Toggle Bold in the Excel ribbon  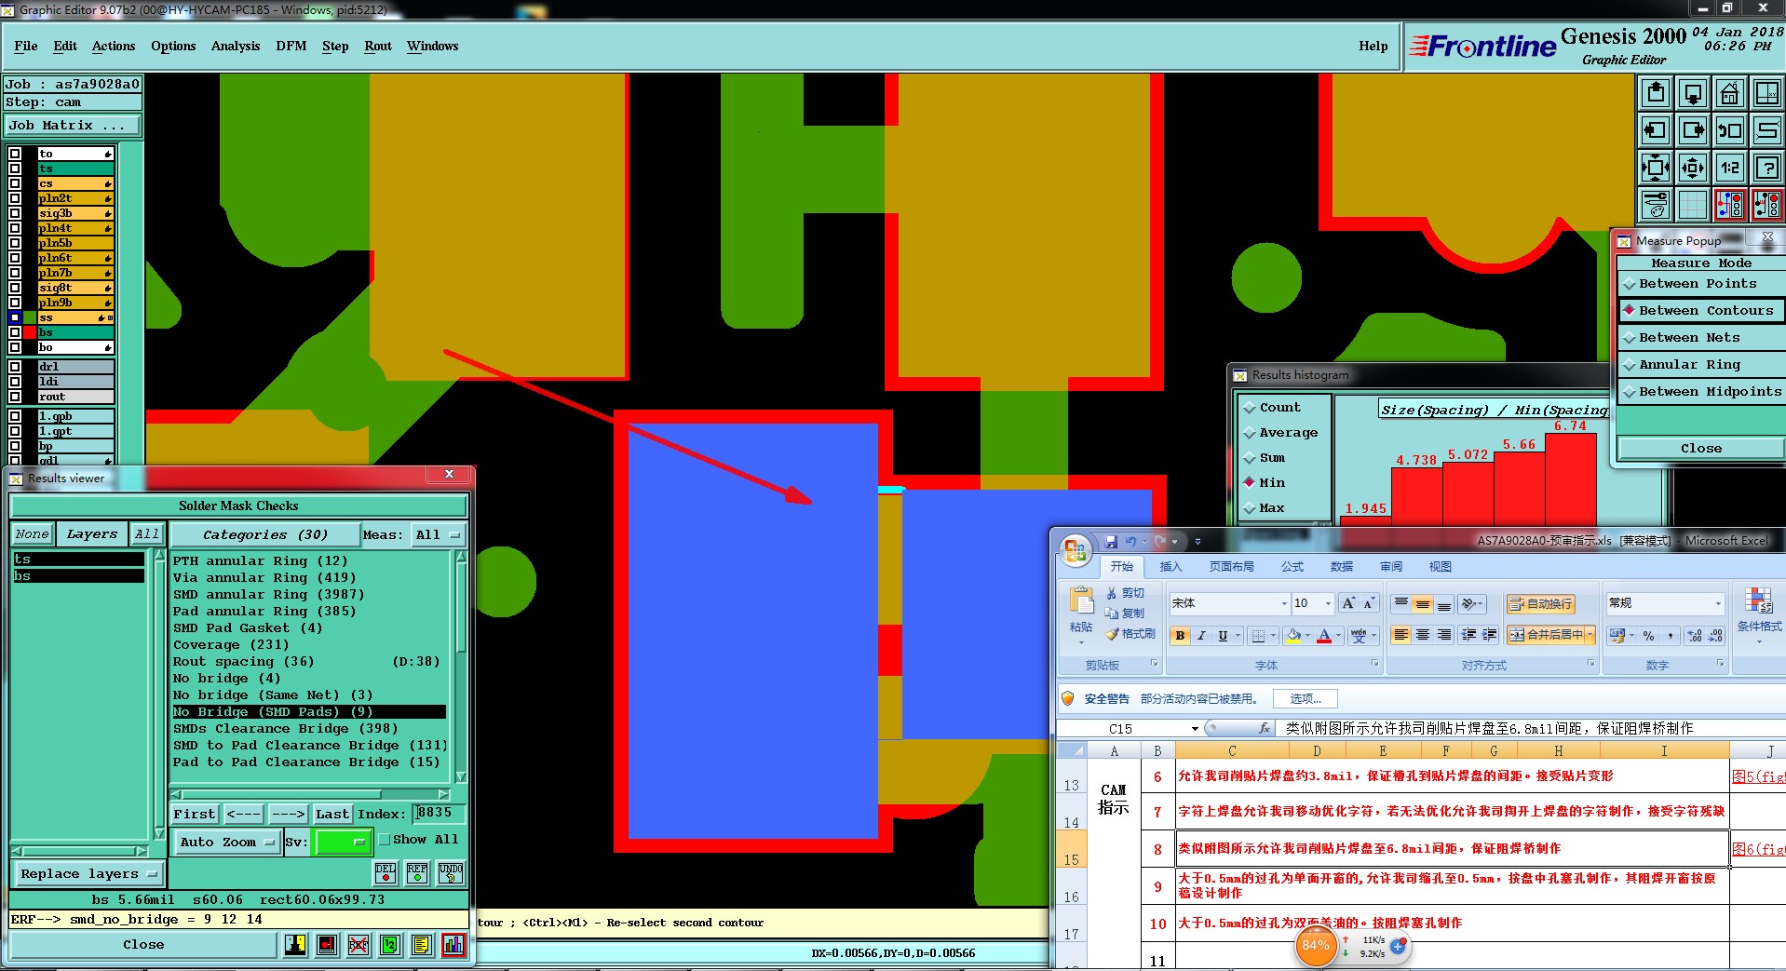[1181, 635]
